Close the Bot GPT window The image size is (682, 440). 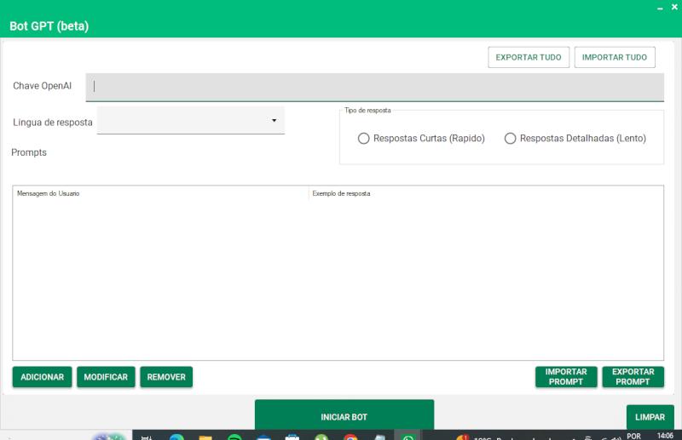click(x=674, y=7)
